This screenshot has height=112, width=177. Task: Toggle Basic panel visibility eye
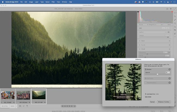coord(169,41)
